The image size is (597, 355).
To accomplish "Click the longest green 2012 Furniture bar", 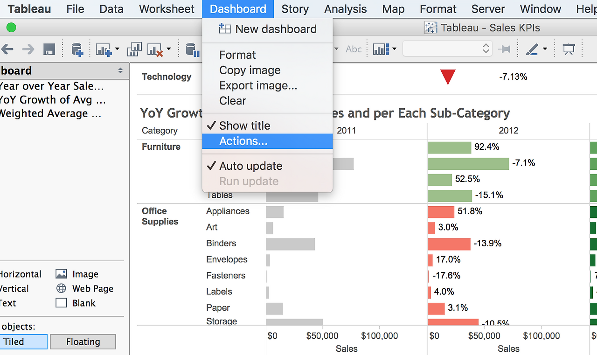I will pyautogui.click(x=468, y=163).
